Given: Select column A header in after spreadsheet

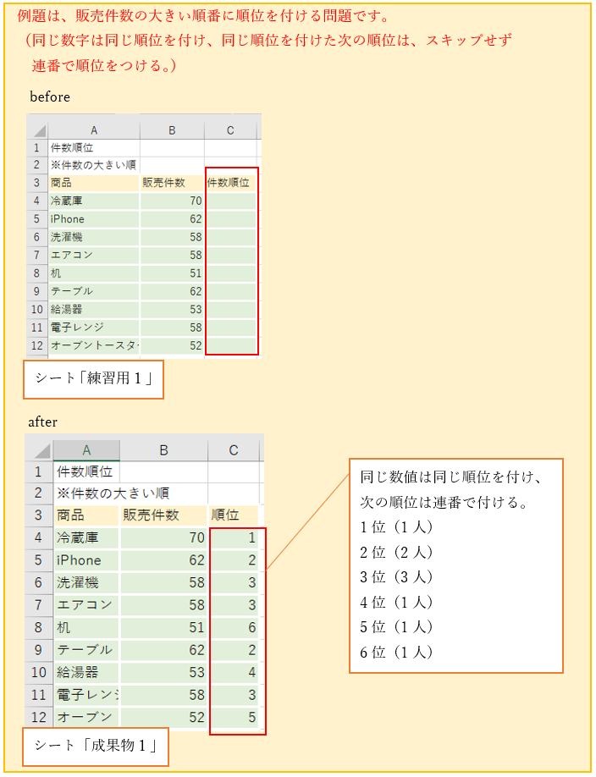Looking at the screenshot, I should [x=86, y=450].
